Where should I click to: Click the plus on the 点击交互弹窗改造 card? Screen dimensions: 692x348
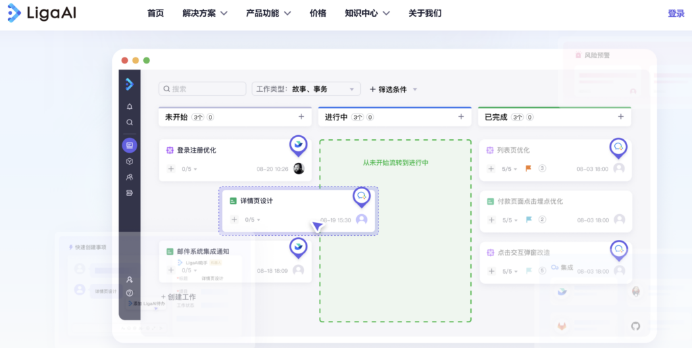(491, 271)
